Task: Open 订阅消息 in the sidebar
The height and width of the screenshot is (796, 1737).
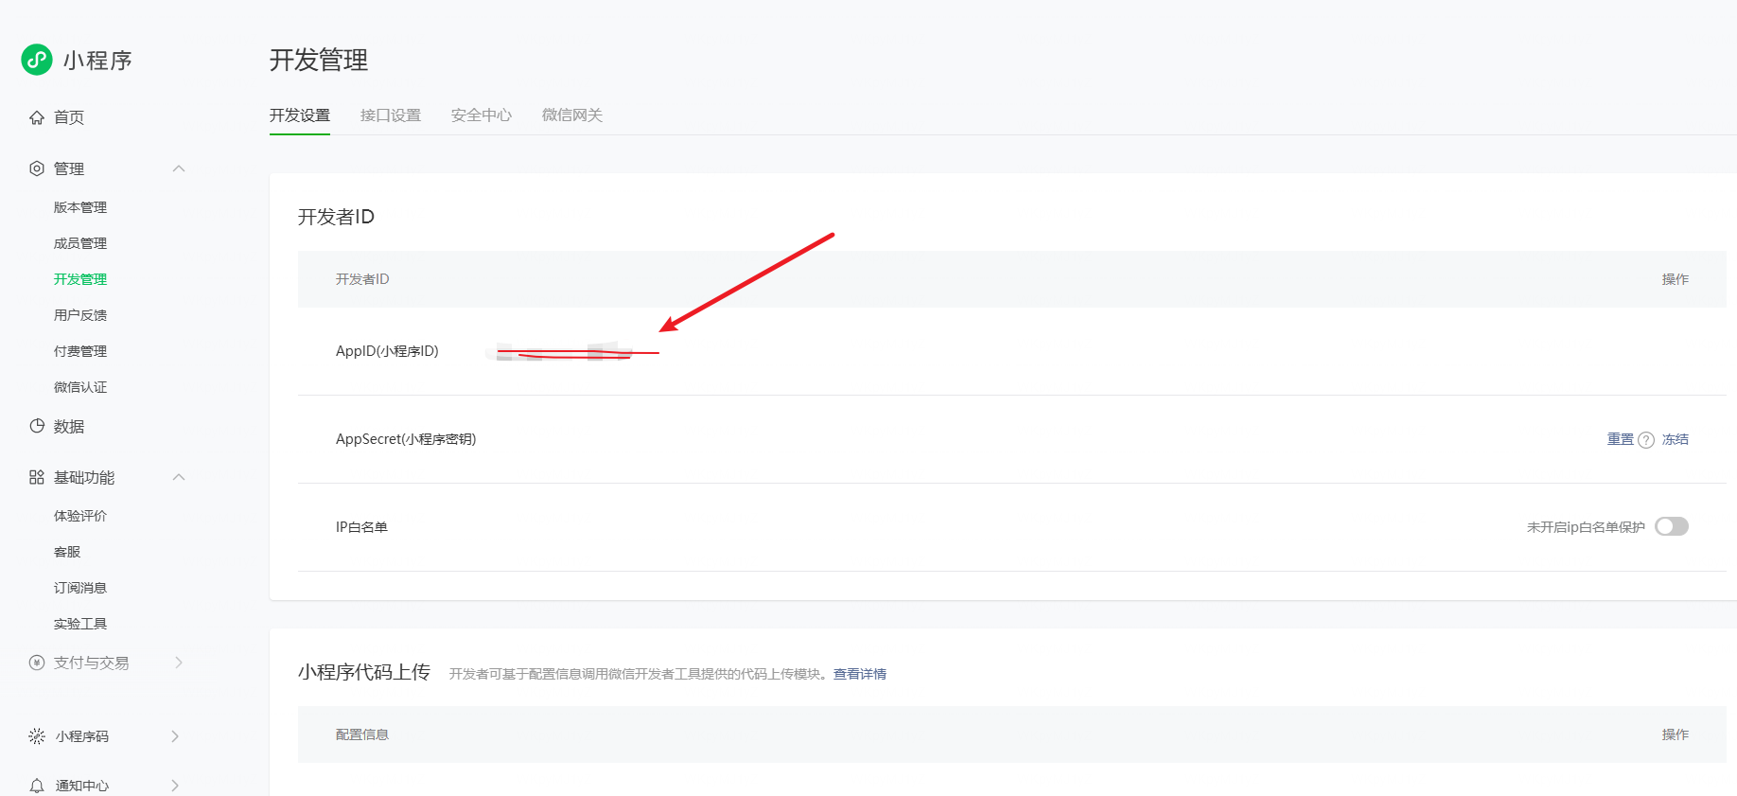Action: 80,588
